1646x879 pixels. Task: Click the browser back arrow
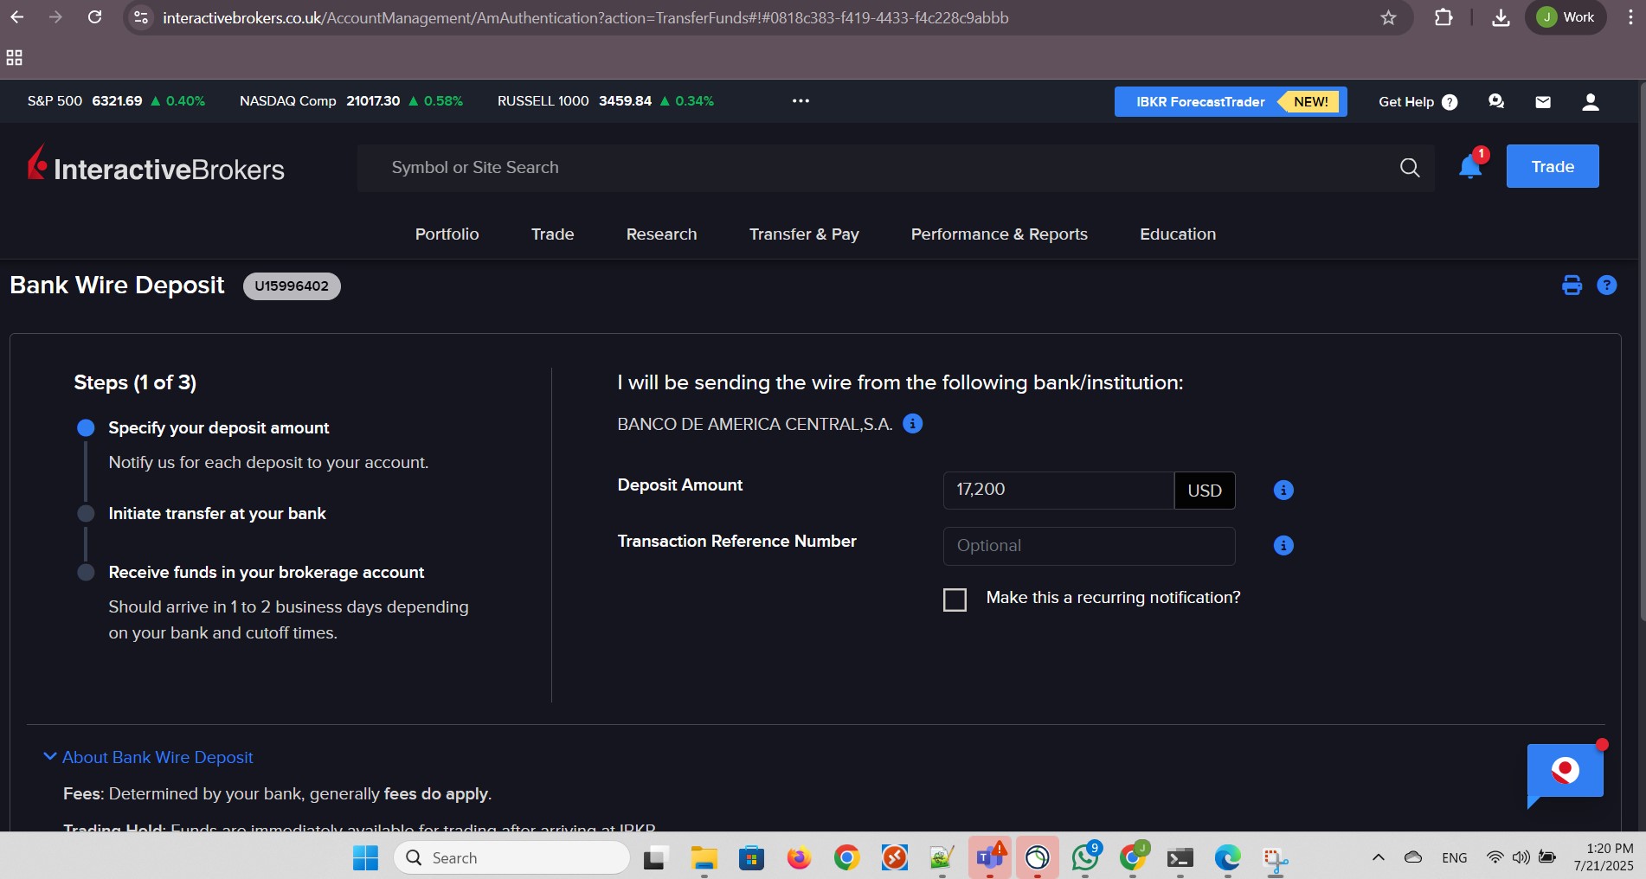(x=17, y=17)
